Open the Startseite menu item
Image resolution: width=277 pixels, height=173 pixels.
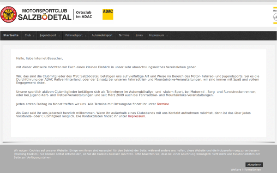pyautogui.click(x=11, y=36)
